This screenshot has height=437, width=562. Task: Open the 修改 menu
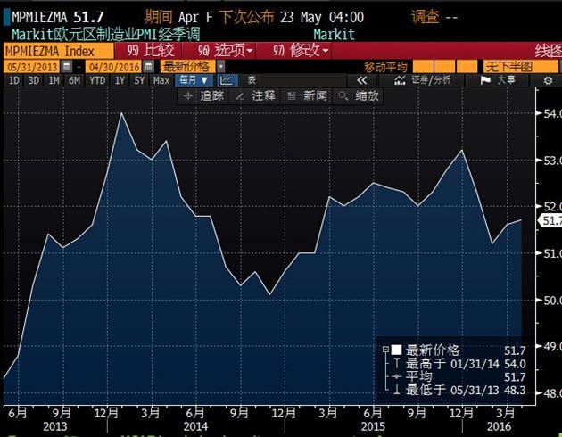302,50
